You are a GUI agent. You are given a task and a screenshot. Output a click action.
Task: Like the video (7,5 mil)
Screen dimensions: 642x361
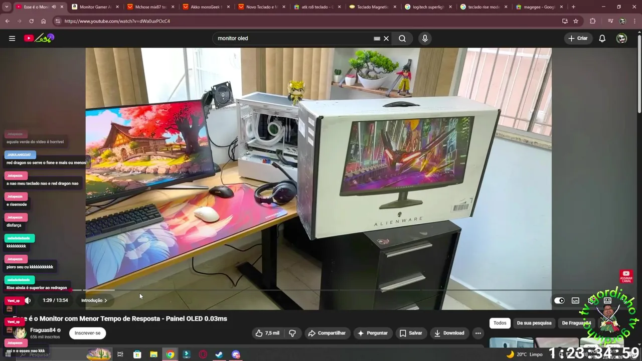[x=267, y=333]
